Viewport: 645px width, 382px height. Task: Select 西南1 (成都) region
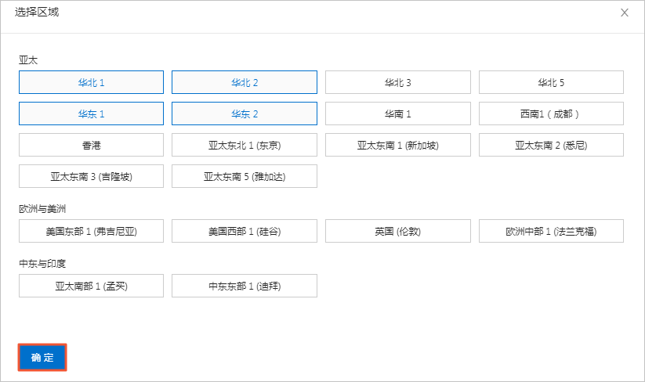pyautogui.click(x=551, y=114)
